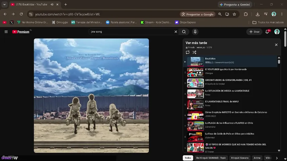Open Ver Anime Online bookmark
This screenshot has width=287, height=161.
click(x=33, y=22)
